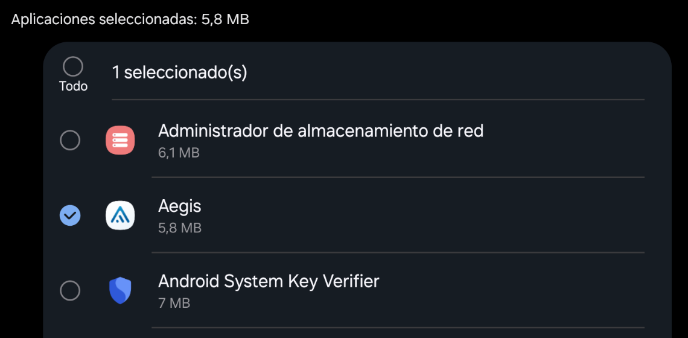Screen dimensions: 688x338
Task: Tick the Android System Key Verifier checkbox
Action: click(70, 290)
